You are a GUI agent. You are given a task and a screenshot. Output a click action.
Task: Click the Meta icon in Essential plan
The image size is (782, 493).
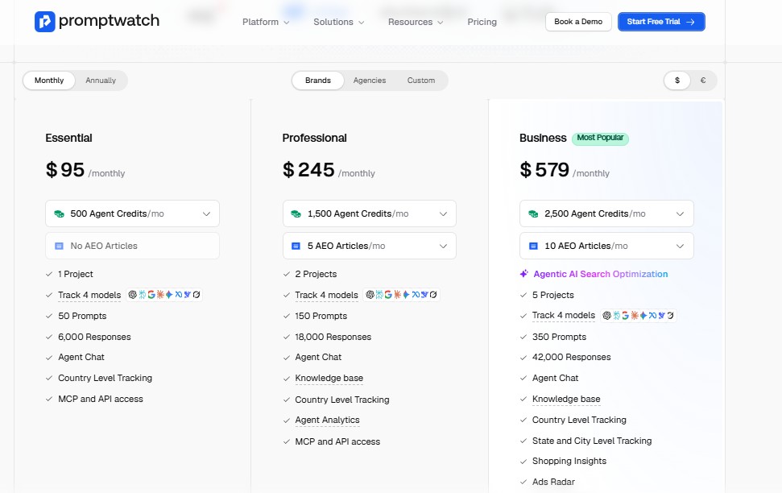179,294
